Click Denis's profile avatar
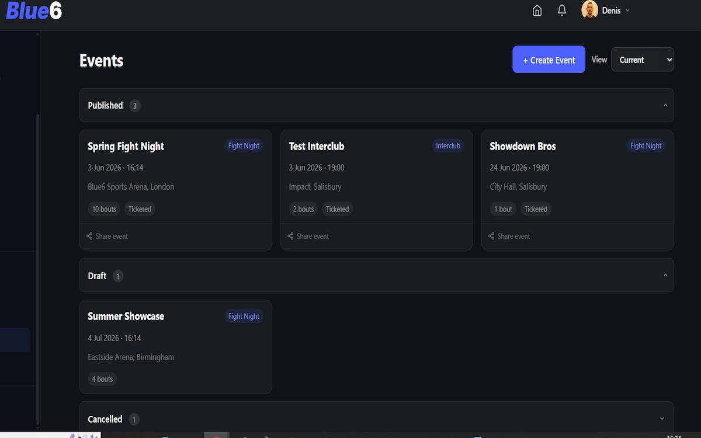This screenshot has width=701, height=438. [x=589, y=10]
